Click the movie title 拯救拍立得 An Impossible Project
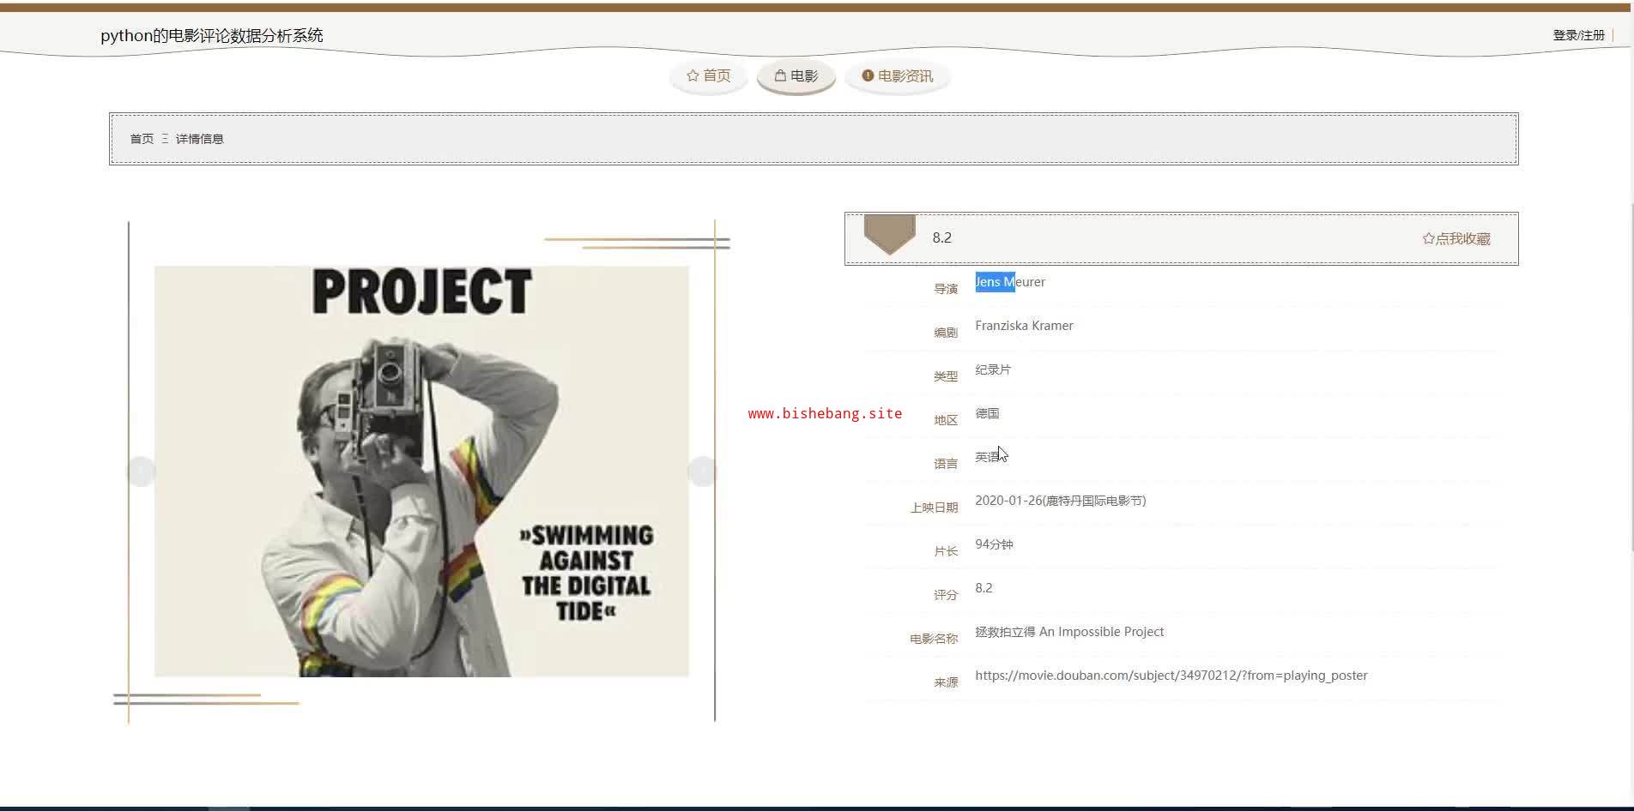Screen dimensions: 1634x811 pos(1069,632)
